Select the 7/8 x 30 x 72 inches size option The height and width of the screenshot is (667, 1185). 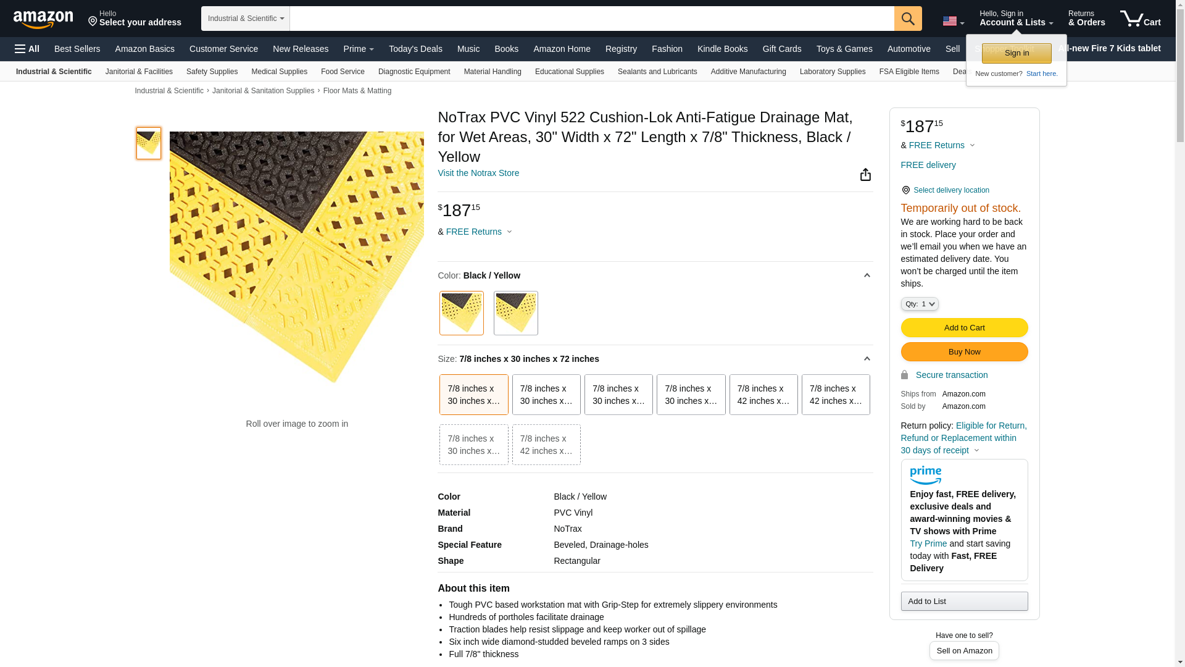coord(473,395)
